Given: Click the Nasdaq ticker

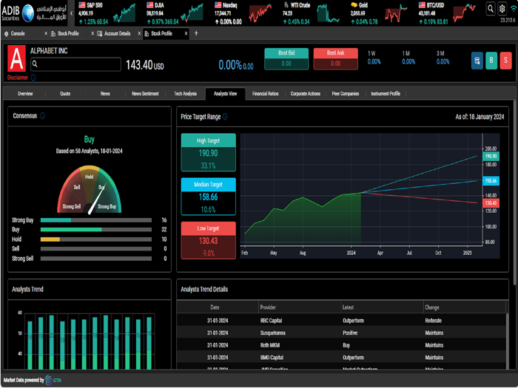Looking at the screenshot, I should [243, 13].
